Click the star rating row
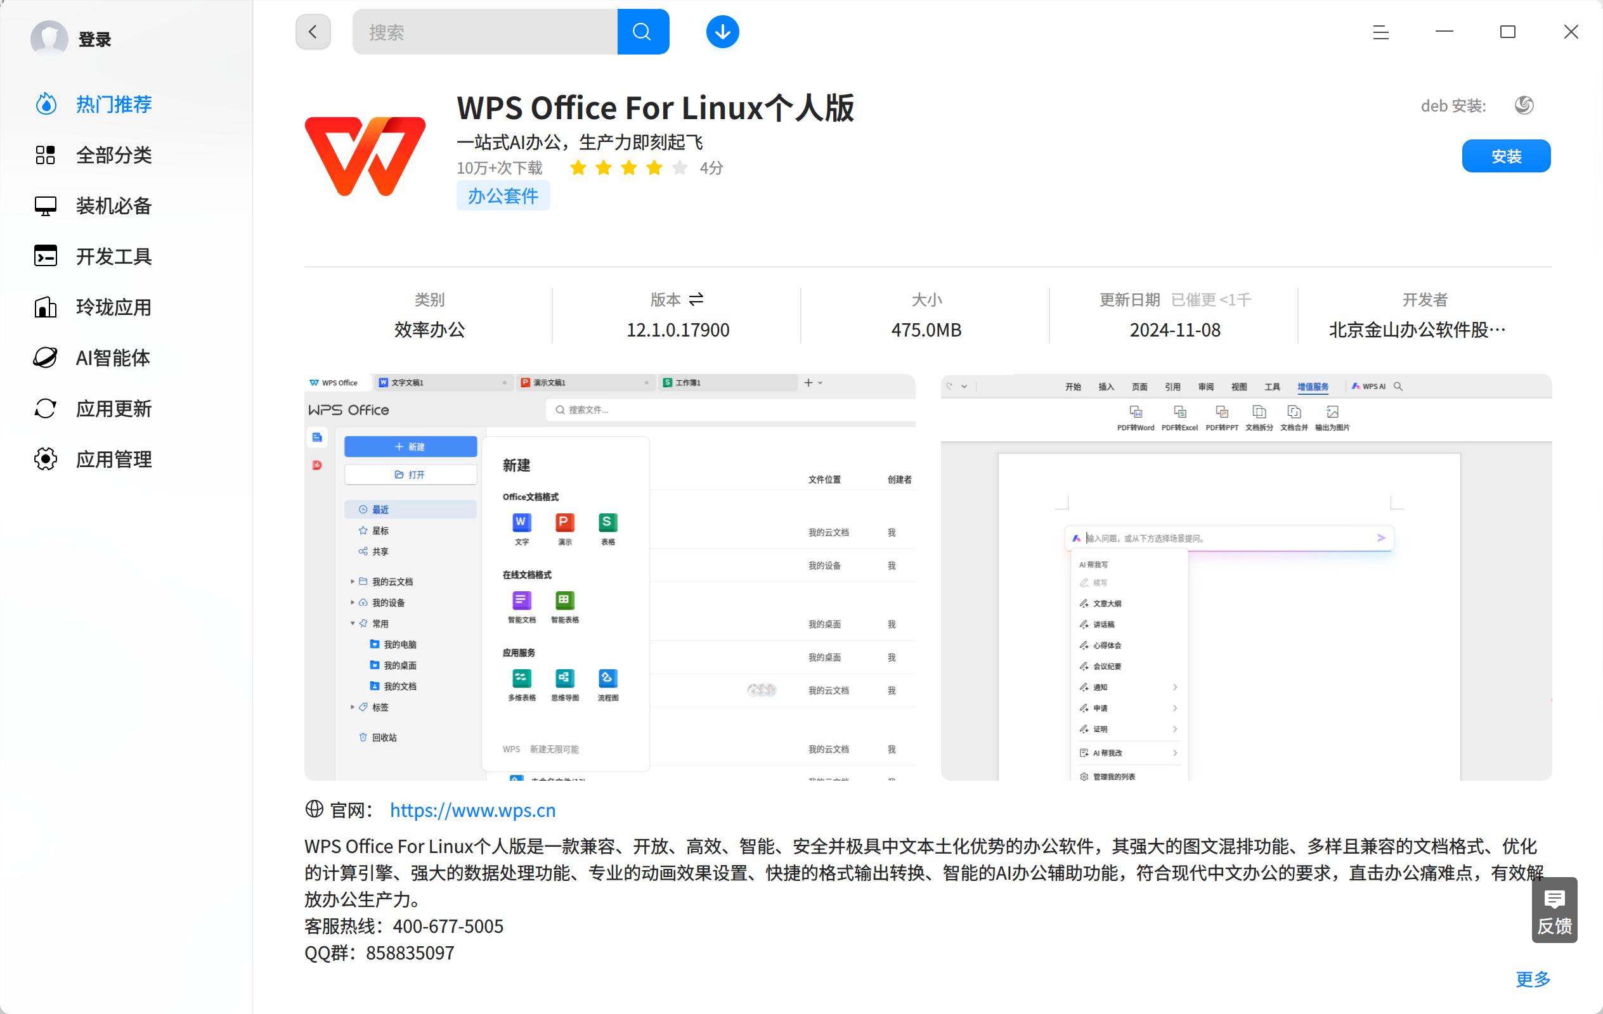Image resolution: width=1603 pixels, height=1014 pixels. tap(628, 168)
